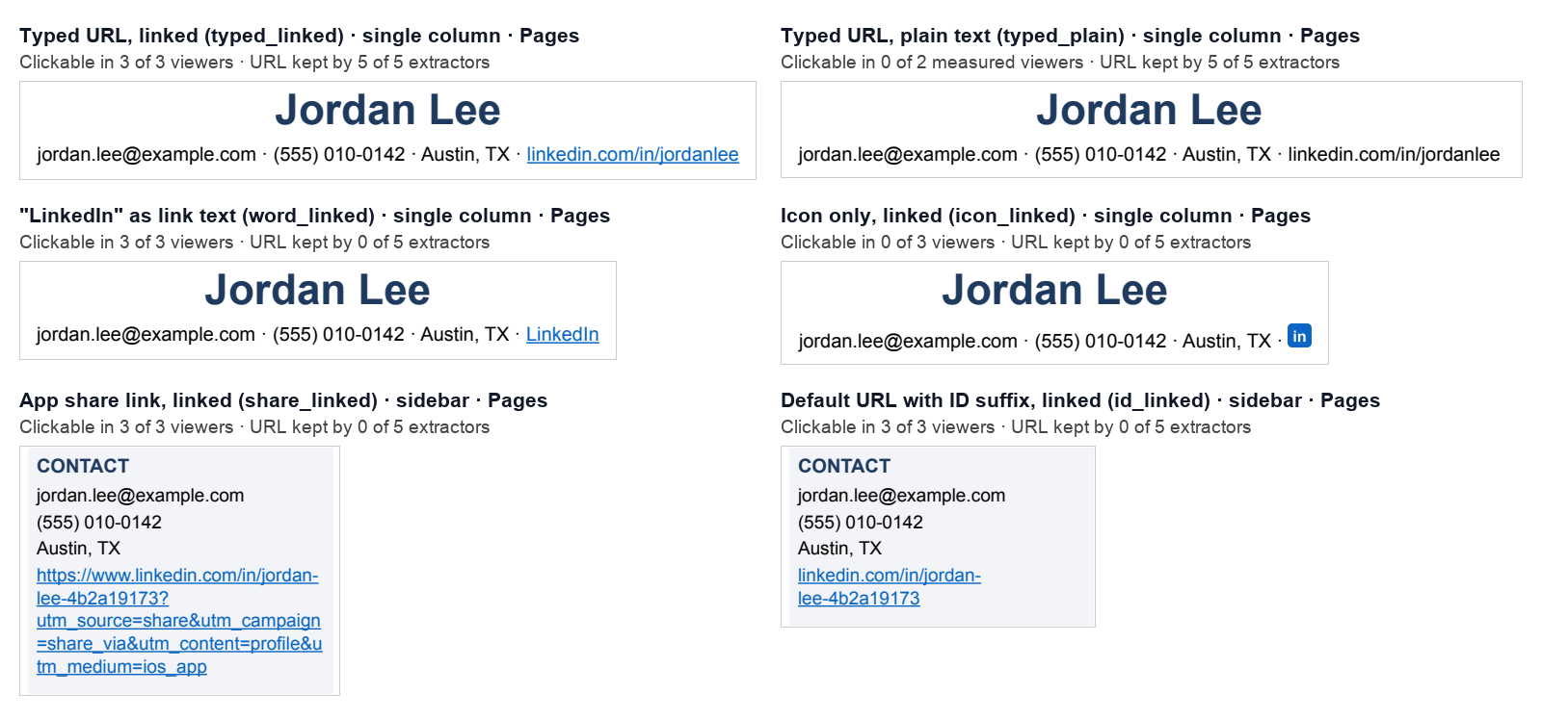Screen dimensions: 1542x719
Task: Click the CONTACT heading in share_linked sidebar
Action: [83, 466]
